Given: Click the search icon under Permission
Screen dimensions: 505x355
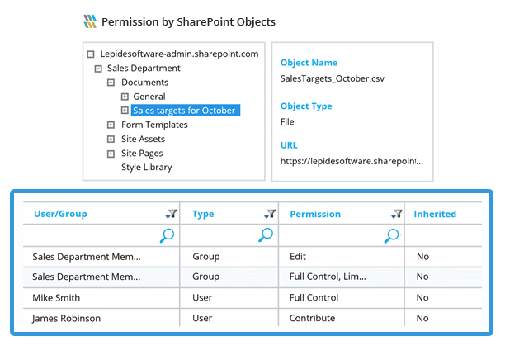Looking at the screenshot, I should coord(392,235).
